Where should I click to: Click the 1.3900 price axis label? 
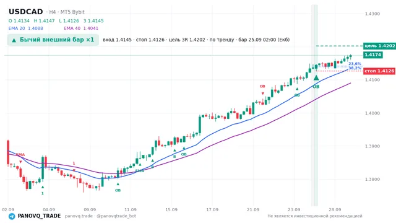pos(372,146)
